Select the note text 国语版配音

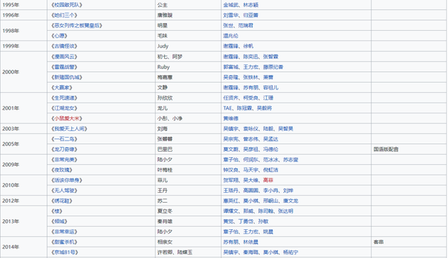386,149
